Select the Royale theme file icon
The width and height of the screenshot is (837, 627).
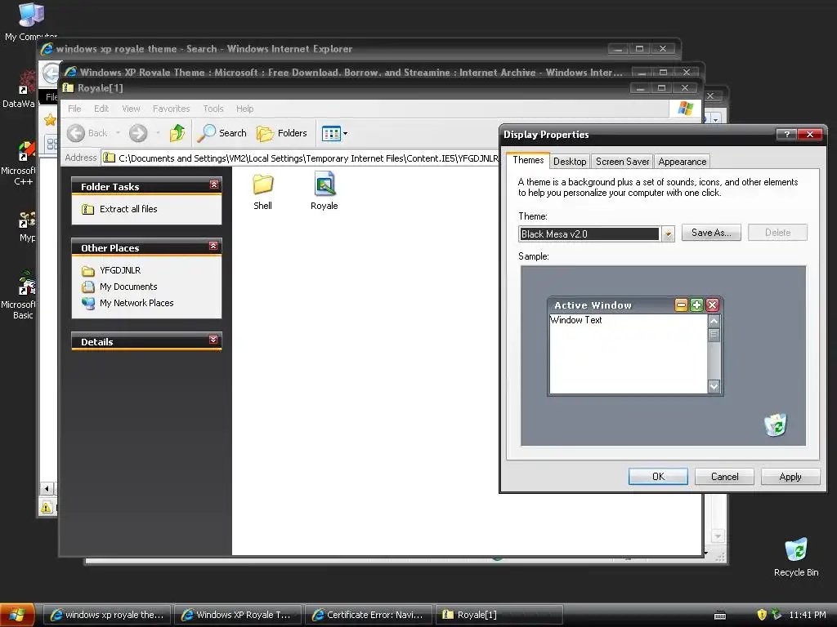(x=324, y=191)
